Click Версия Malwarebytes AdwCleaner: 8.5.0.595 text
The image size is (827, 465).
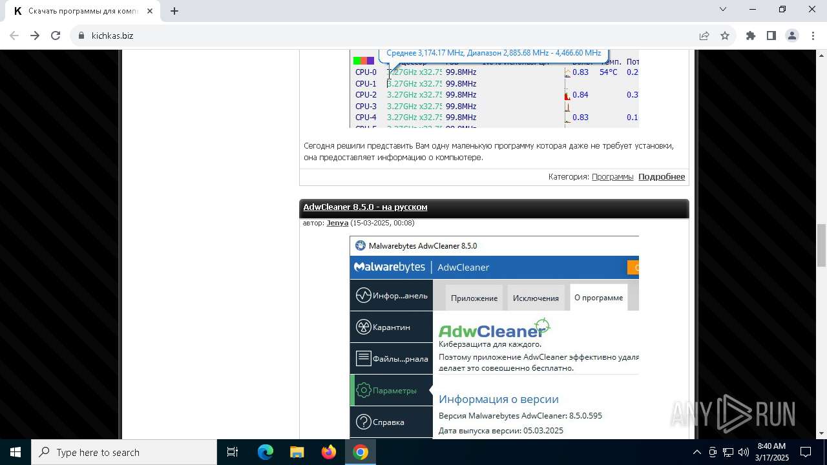pos(520,415)
